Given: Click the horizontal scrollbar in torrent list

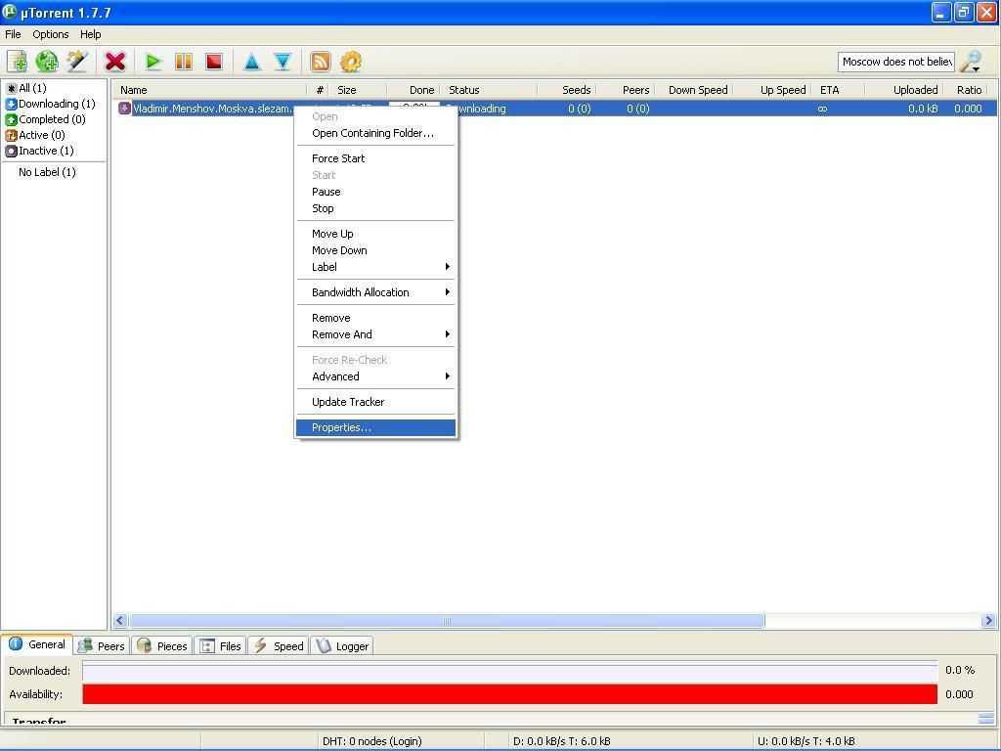Looking at the screenshot, I should (446, 621).
